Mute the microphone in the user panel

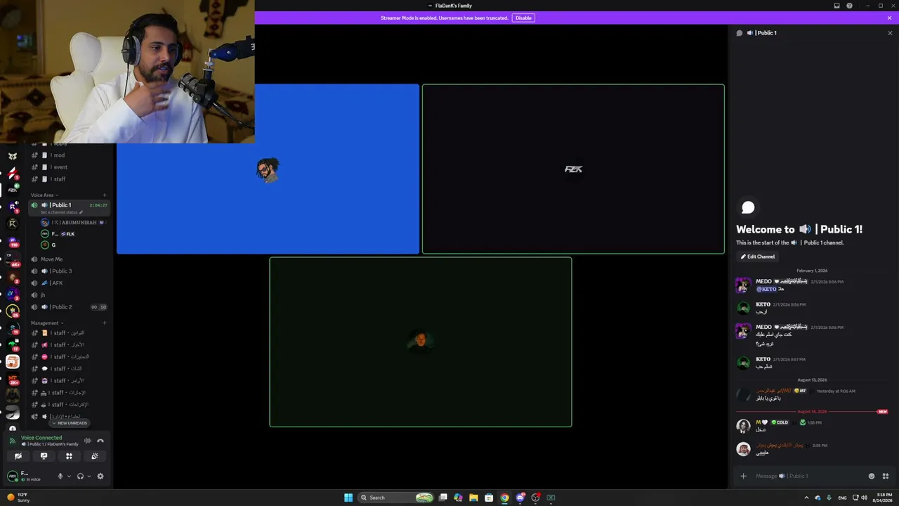[x=60, y=476]
